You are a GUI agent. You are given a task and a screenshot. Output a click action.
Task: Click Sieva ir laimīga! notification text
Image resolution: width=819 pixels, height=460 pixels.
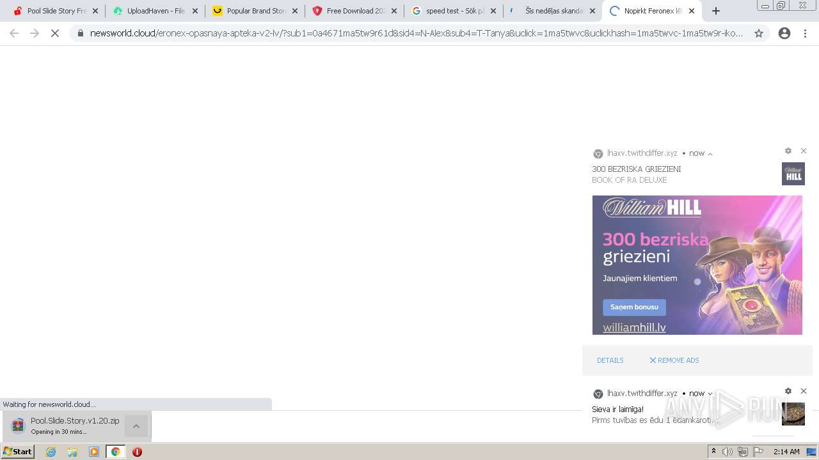click(x=618, y=410)
